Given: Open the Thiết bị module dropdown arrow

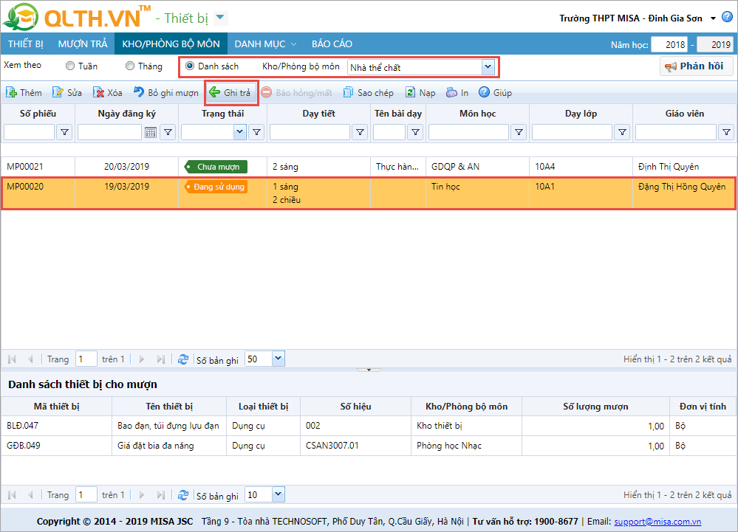Looking at the screenshot, I should tap(220, 18).
